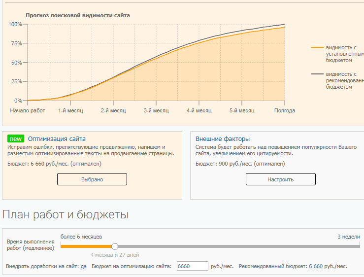The width and height of the screenshot is (364, 277).
Task: Click the green "new" badge
Action: point(16,139)
